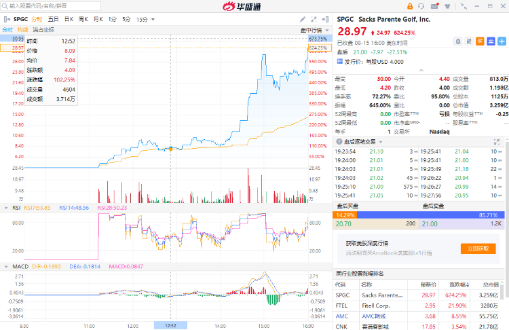Click the MACD:0.0847 label
This screenshot has height=330, width=509.
pyautogui.click(x=126, y=267)
